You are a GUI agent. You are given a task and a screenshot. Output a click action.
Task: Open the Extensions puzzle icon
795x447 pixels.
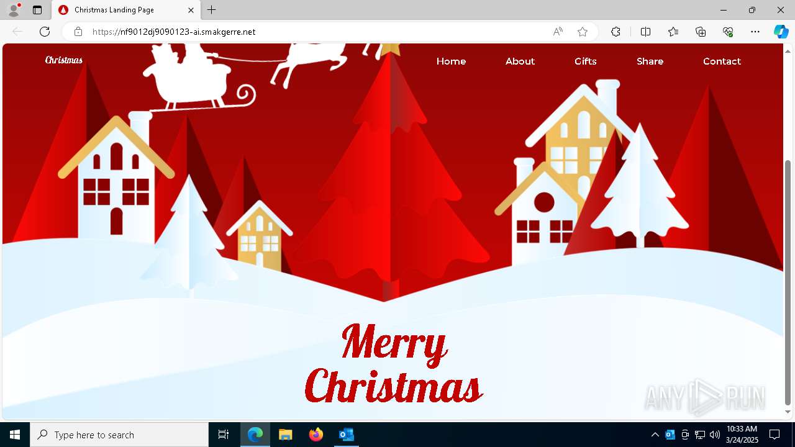pyautogui.click(x=616, y=32)
